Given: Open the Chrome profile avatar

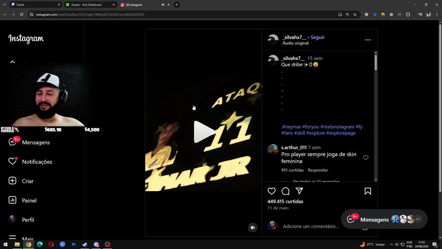Looking at the screenshot, I should pyautogui.click(x=429, y=15).
